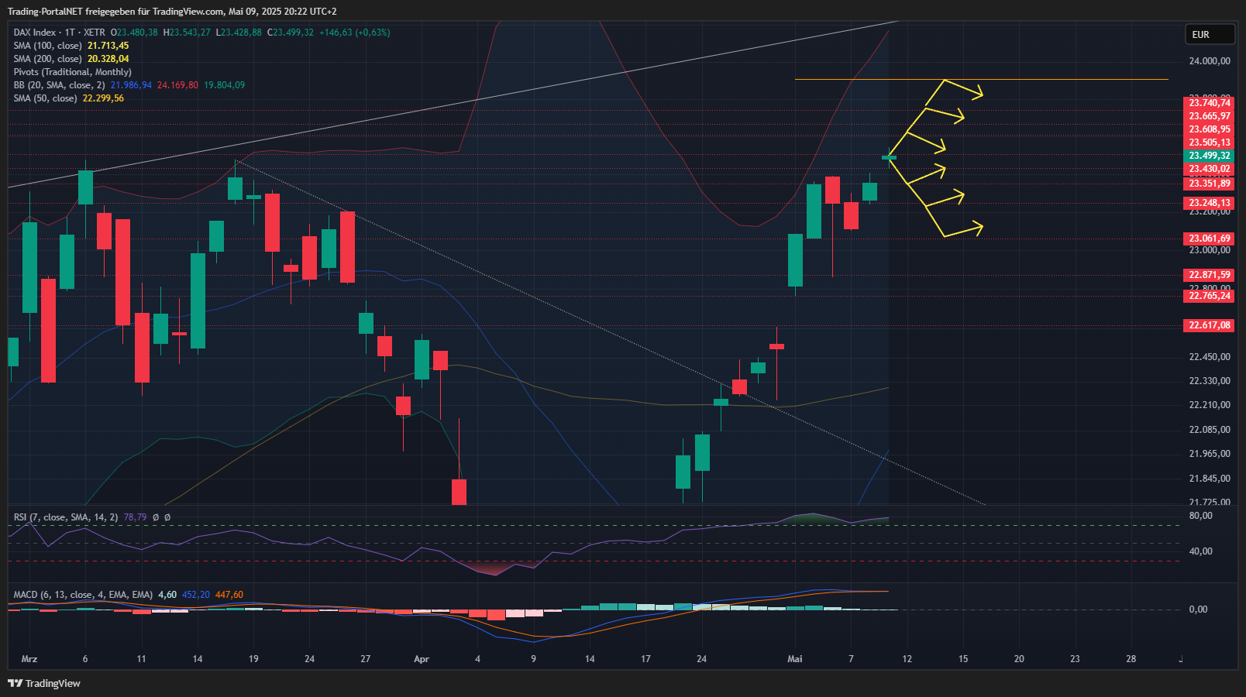
Task: Click the pivot price label 23.351,89
Action: click(1209, 184)
